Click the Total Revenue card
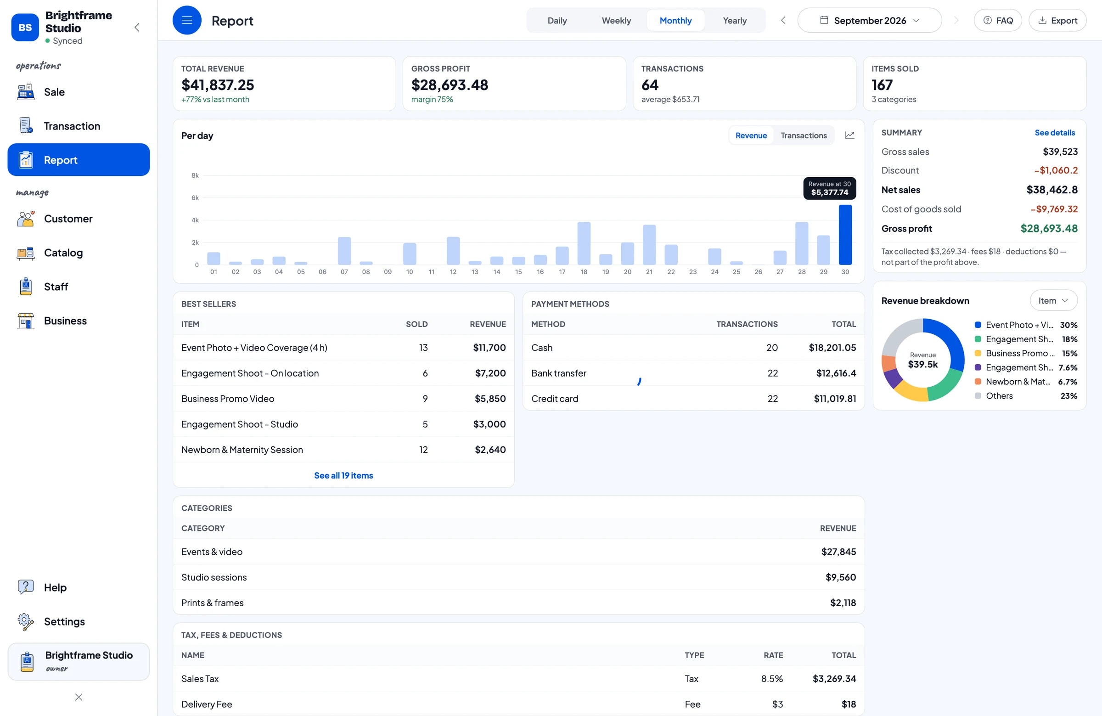Screen dimensions: 1102x716 pos(284,84)
